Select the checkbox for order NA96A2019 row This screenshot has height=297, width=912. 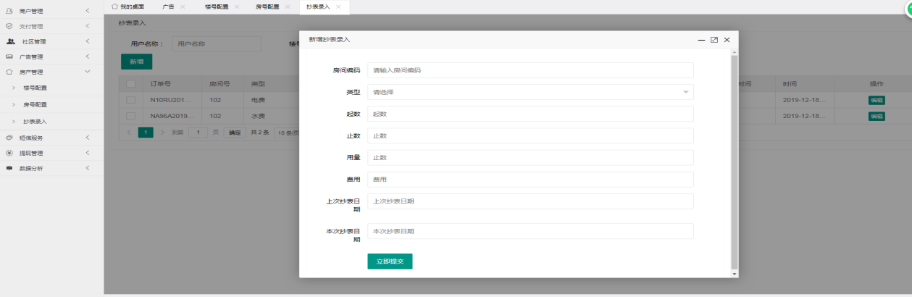pos(131,116)
